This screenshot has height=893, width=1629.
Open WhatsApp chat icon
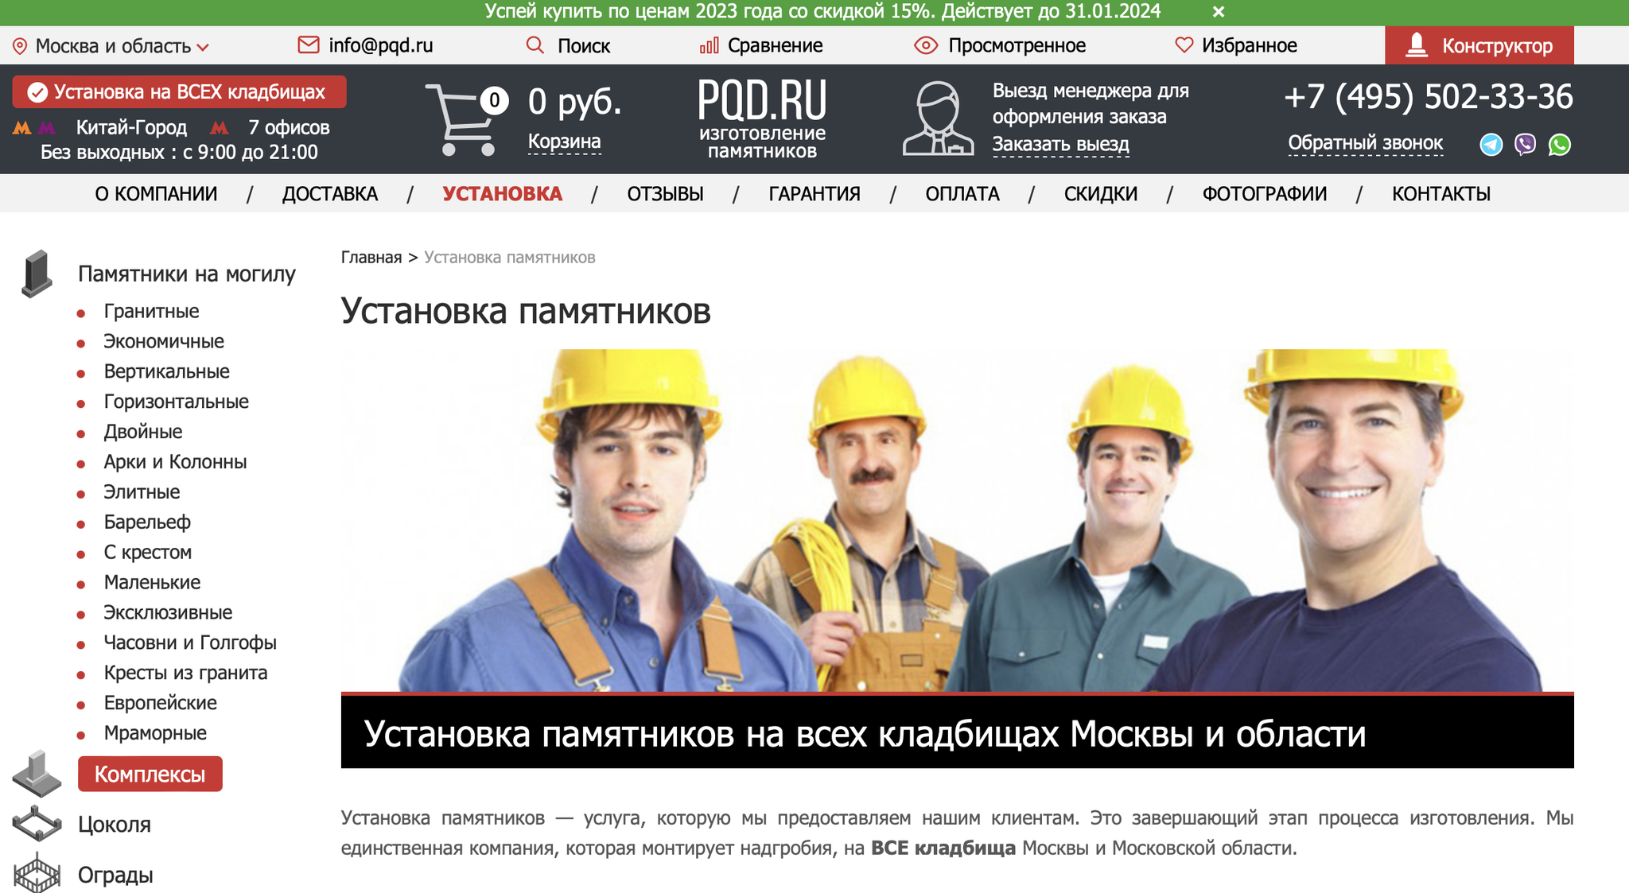pos(1559,145)
